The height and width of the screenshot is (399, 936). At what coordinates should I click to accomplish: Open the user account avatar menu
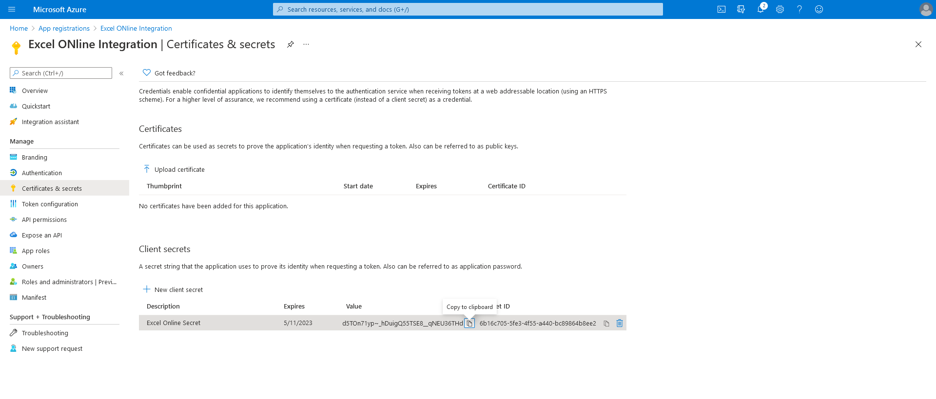(925, 9)
